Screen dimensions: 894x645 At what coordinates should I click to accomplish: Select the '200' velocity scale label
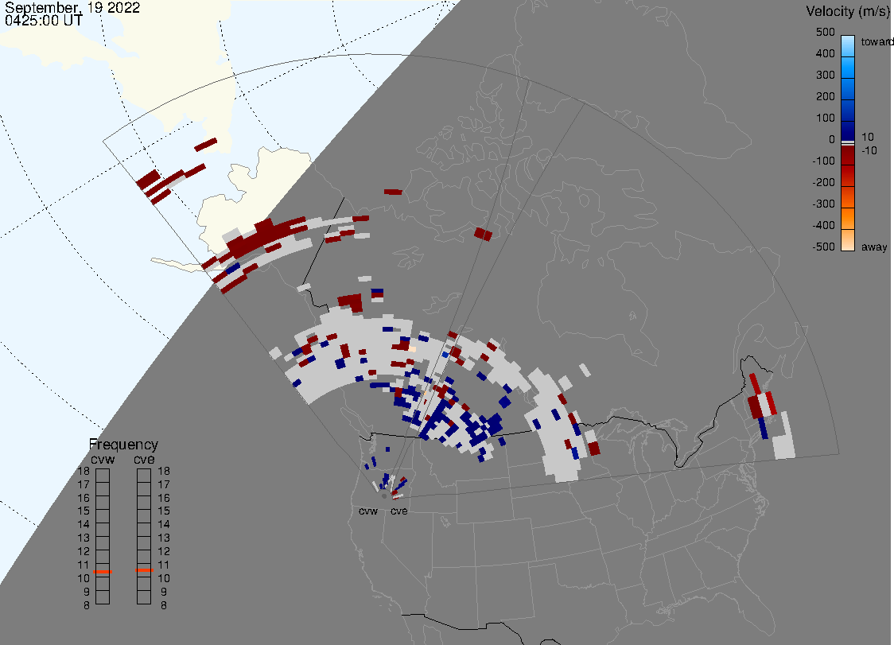pos(825,96)
